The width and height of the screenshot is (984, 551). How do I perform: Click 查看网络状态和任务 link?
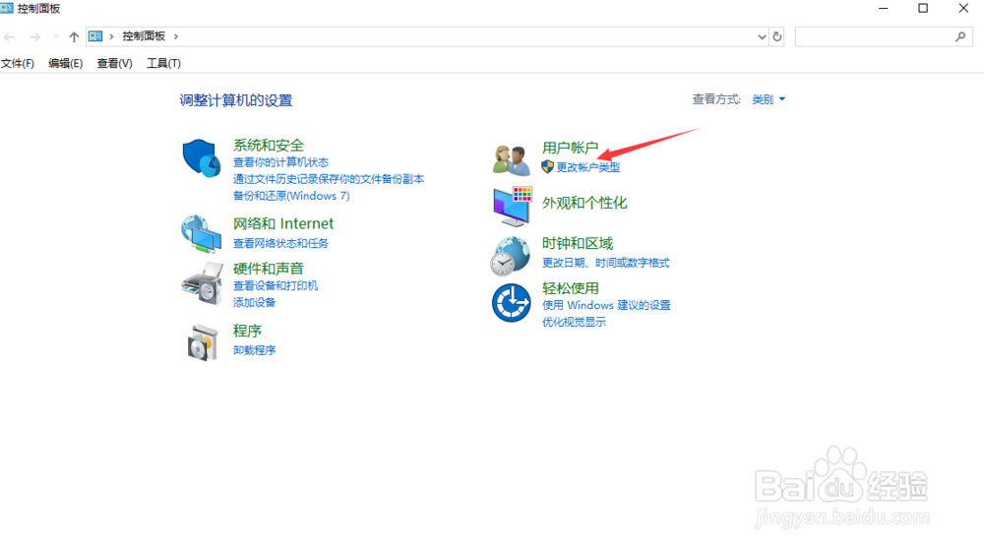click(281, 243)
